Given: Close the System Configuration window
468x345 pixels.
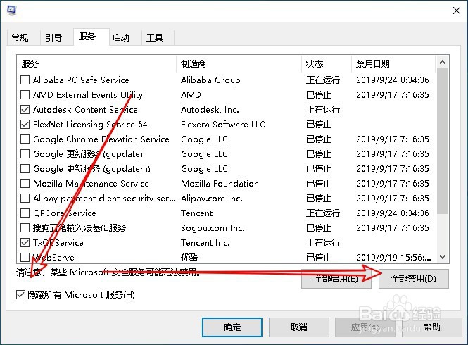Looking at the screenshot, I should pos(457,11).
